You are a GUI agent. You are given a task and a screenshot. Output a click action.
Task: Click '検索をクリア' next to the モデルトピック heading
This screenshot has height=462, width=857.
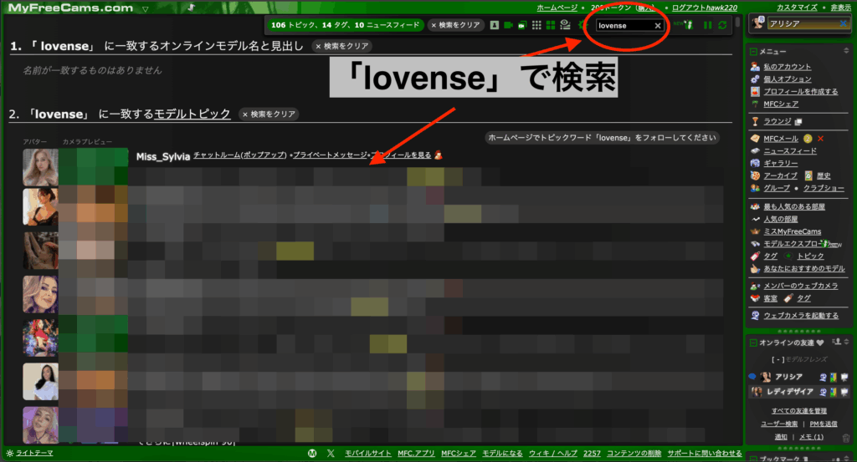(269, 114)
